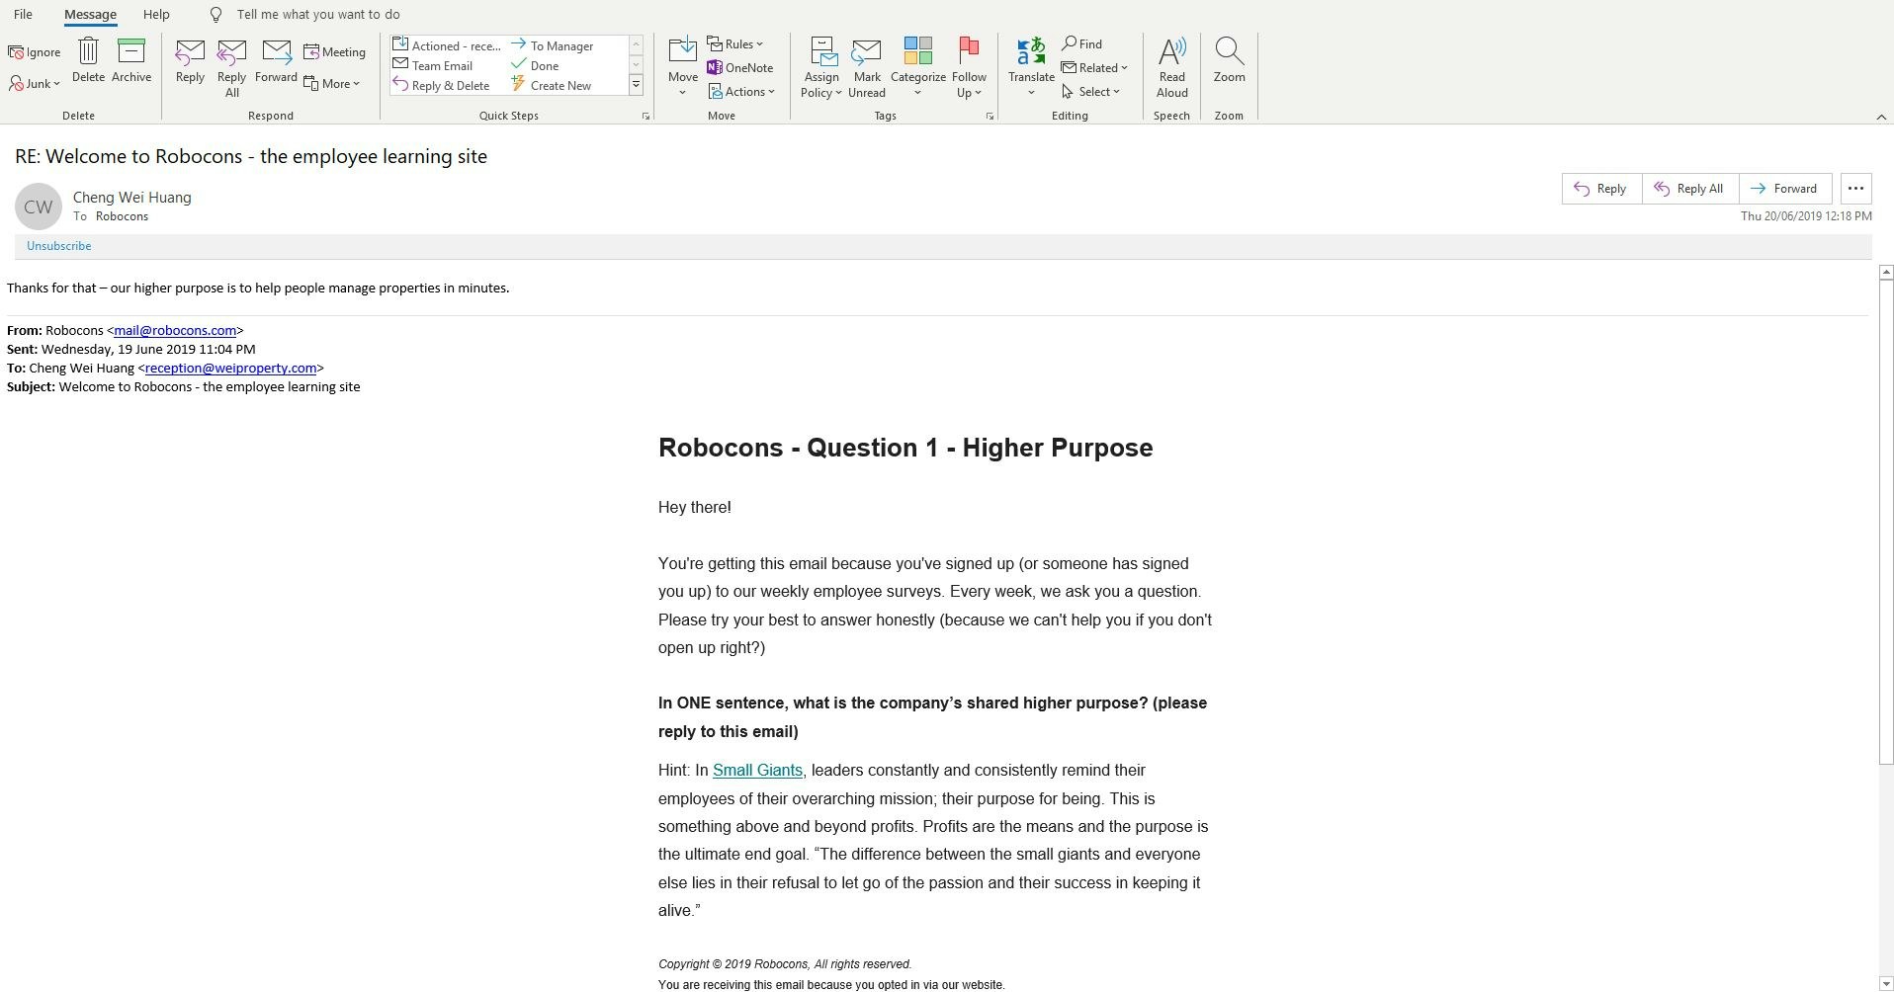The image size is (1894, 992).
Task: Open the Rules dropdown
Action: pos(735,44)
